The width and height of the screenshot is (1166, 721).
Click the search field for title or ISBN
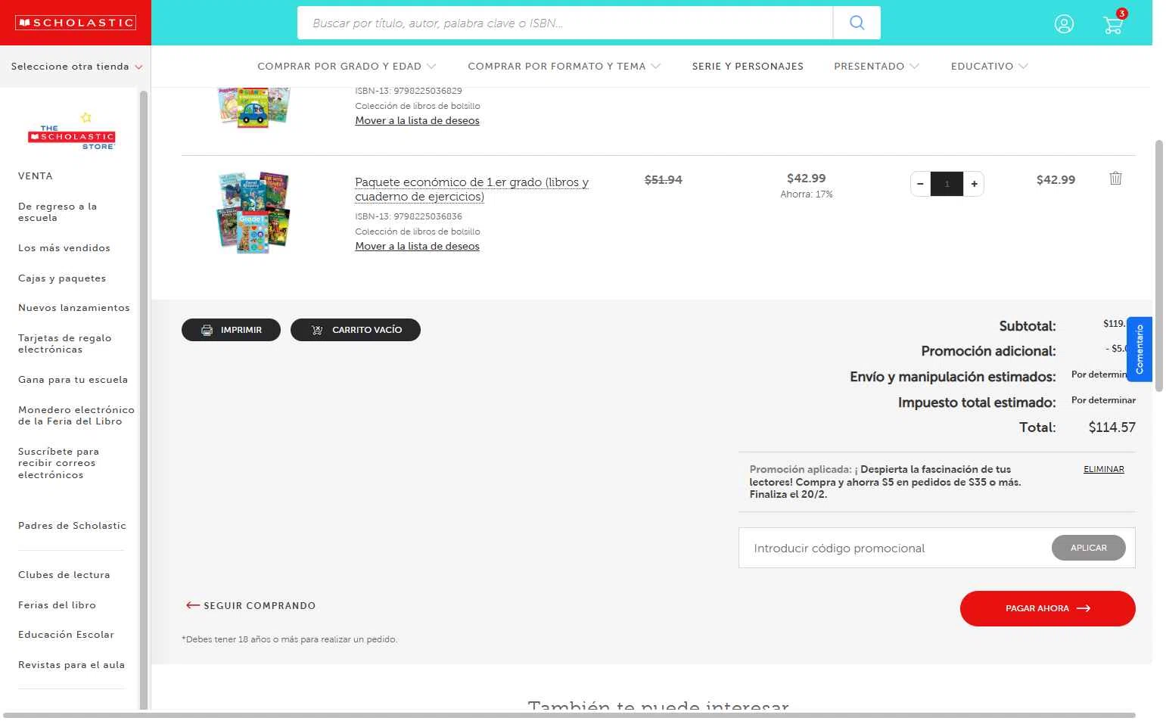point(565,23)
